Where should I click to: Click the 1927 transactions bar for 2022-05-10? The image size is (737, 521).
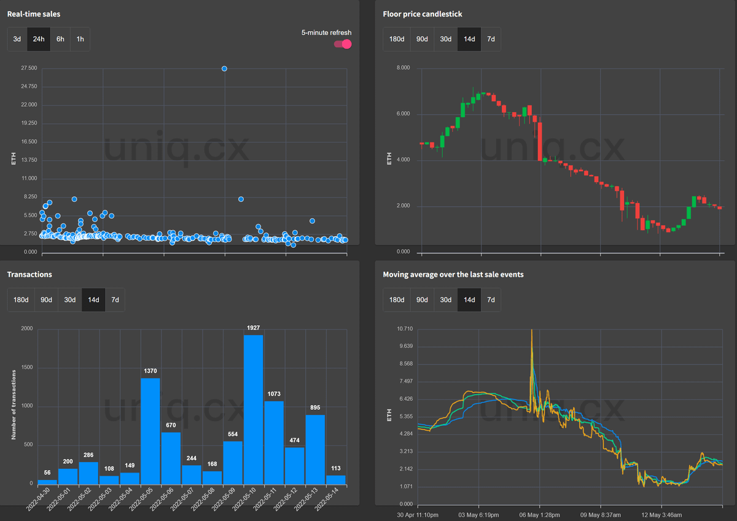(x=254, y=409)
